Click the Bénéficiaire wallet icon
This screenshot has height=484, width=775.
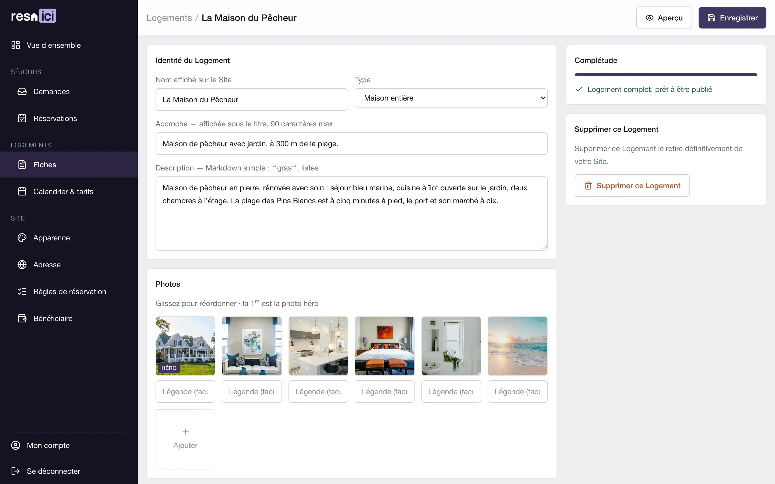coord(22,319)
